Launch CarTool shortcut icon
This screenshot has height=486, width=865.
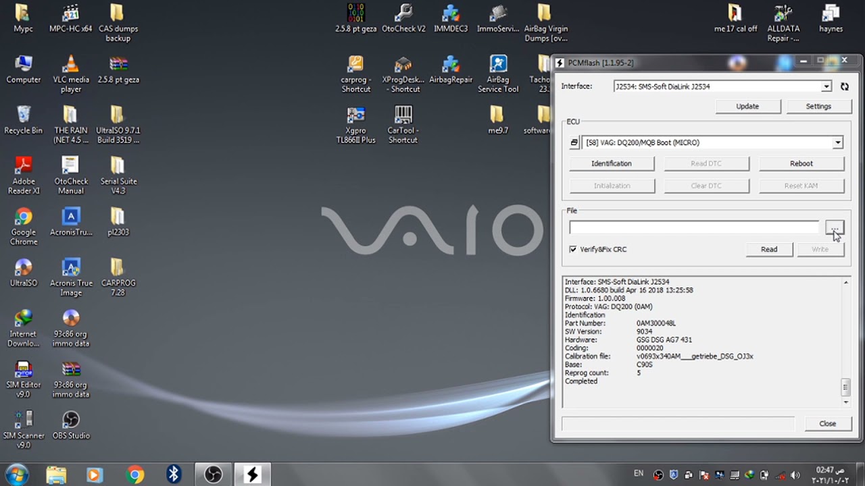tap(403, 124)
